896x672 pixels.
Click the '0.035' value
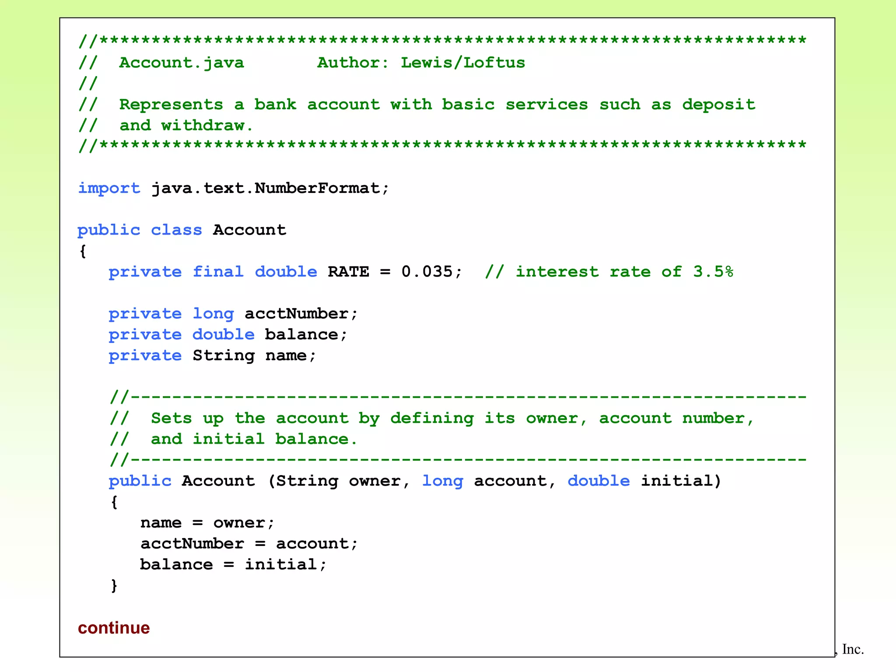coord(427,272)
